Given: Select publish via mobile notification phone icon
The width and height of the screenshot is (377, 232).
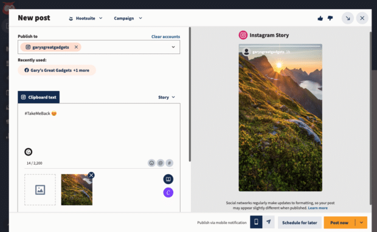Looking at the screenshot, I should [256, 222].
